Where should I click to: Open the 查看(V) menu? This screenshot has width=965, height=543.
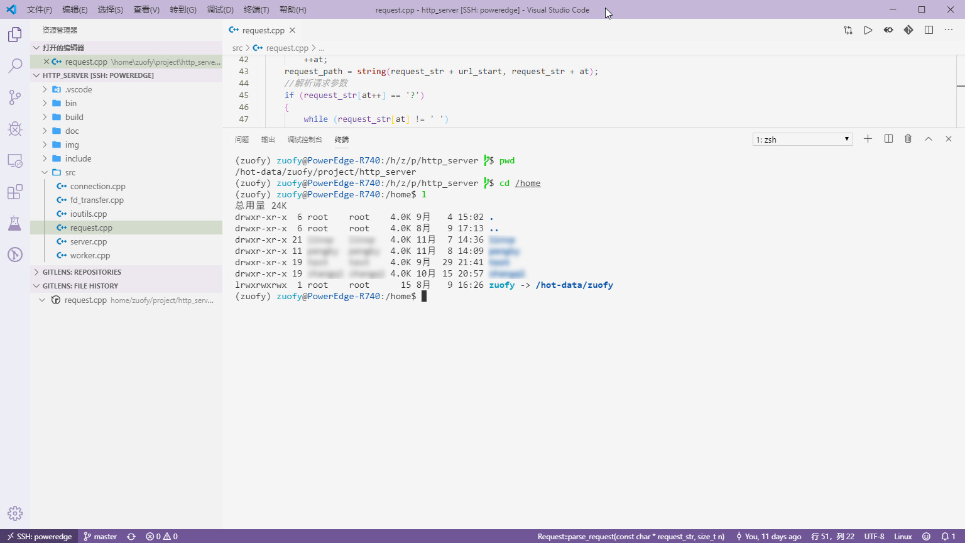coord(146,9)
